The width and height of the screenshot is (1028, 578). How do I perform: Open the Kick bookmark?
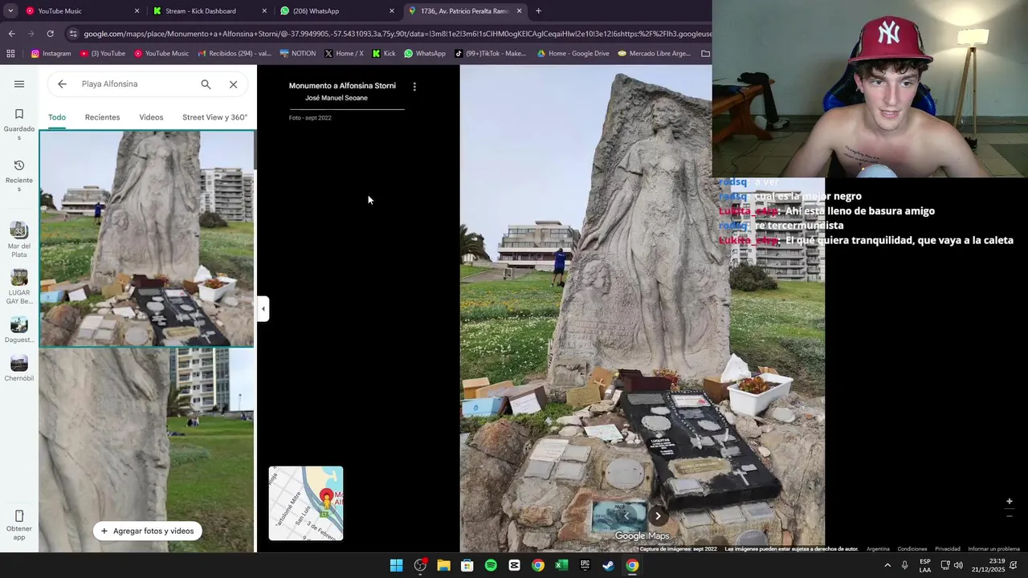(383, 54)
